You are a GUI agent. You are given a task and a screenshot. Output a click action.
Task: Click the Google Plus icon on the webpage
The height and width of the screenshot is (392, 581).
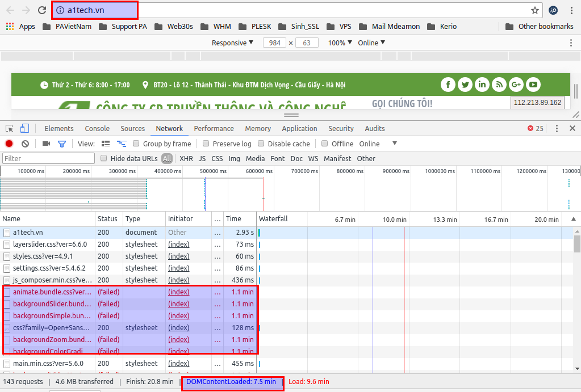point(516,85)
